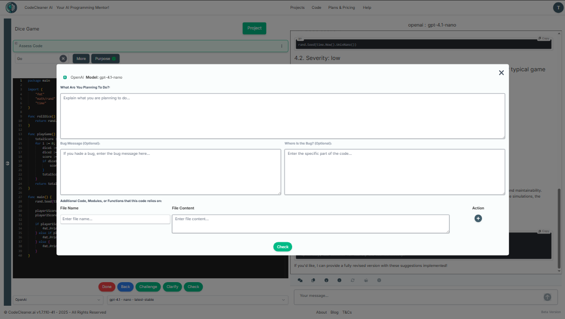The height and width of the screenshot is (319, 565).
Task: Click the green Check button in the dialog
Action: pyautogui.click(x=283, y=247)
